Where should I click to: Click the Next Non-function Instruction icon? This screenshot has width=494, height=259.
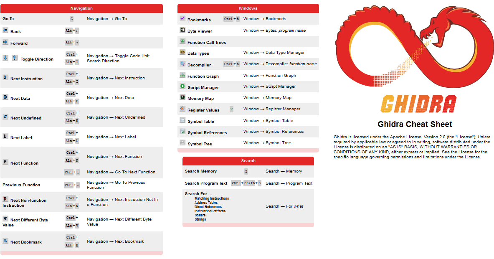5,199
